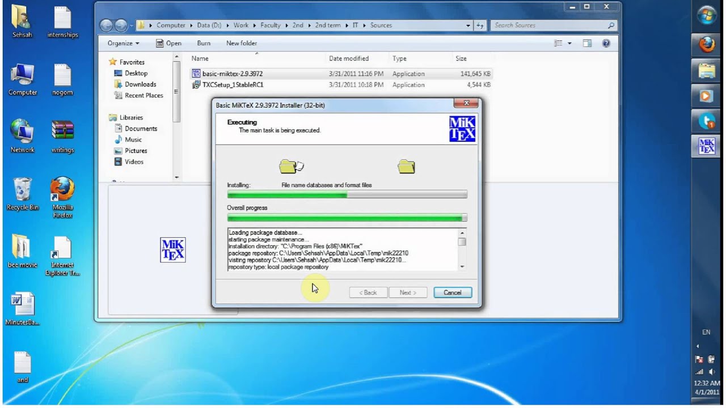726x408 pixels.
Task: Toggle the preview pane icon
Action: pyautogui.click(x=587, y=43)
